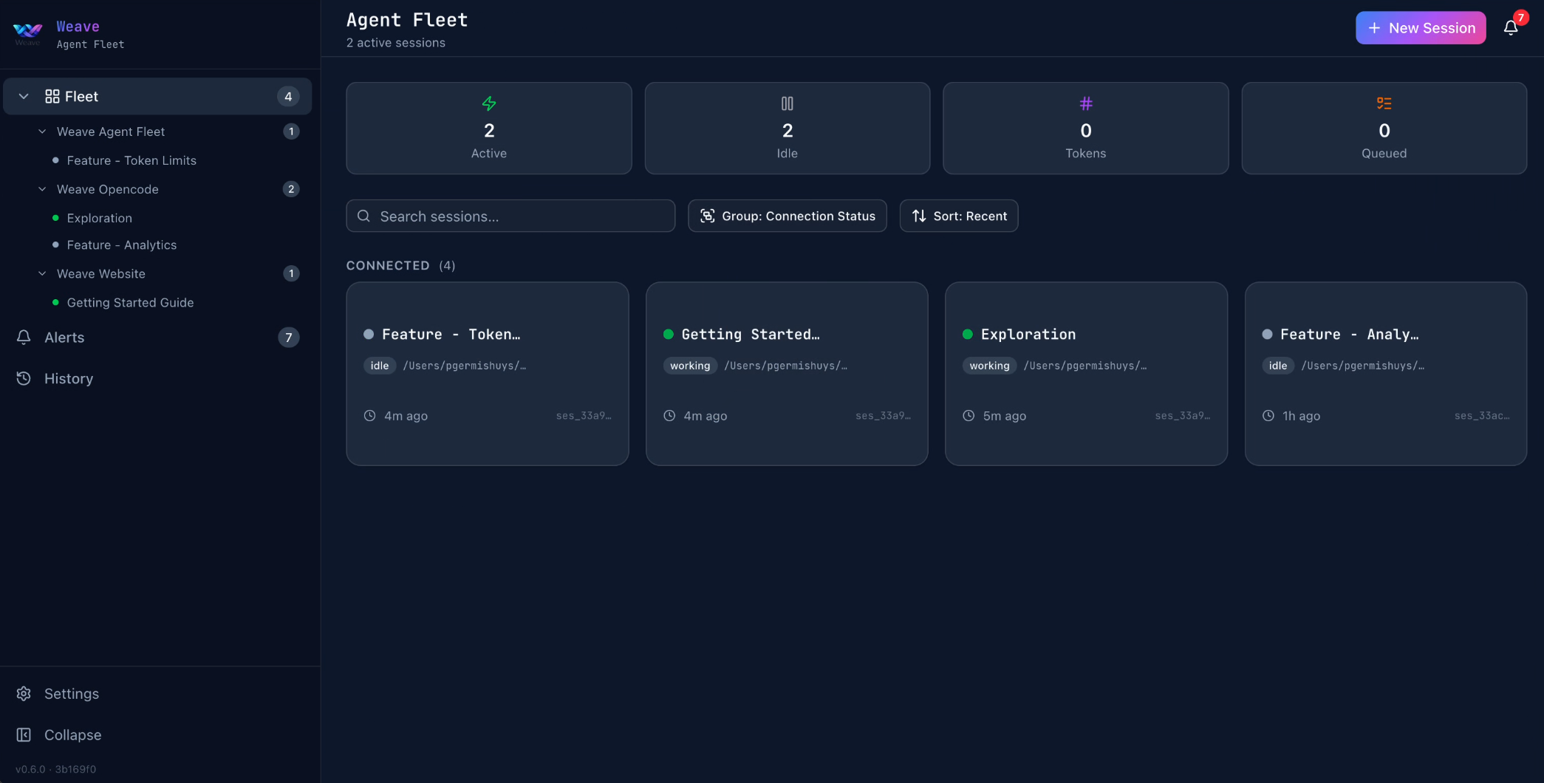The height and width of the screenshot is (783, 1544).
Task: Click the New Session button
Action: tap(1420, 27)
